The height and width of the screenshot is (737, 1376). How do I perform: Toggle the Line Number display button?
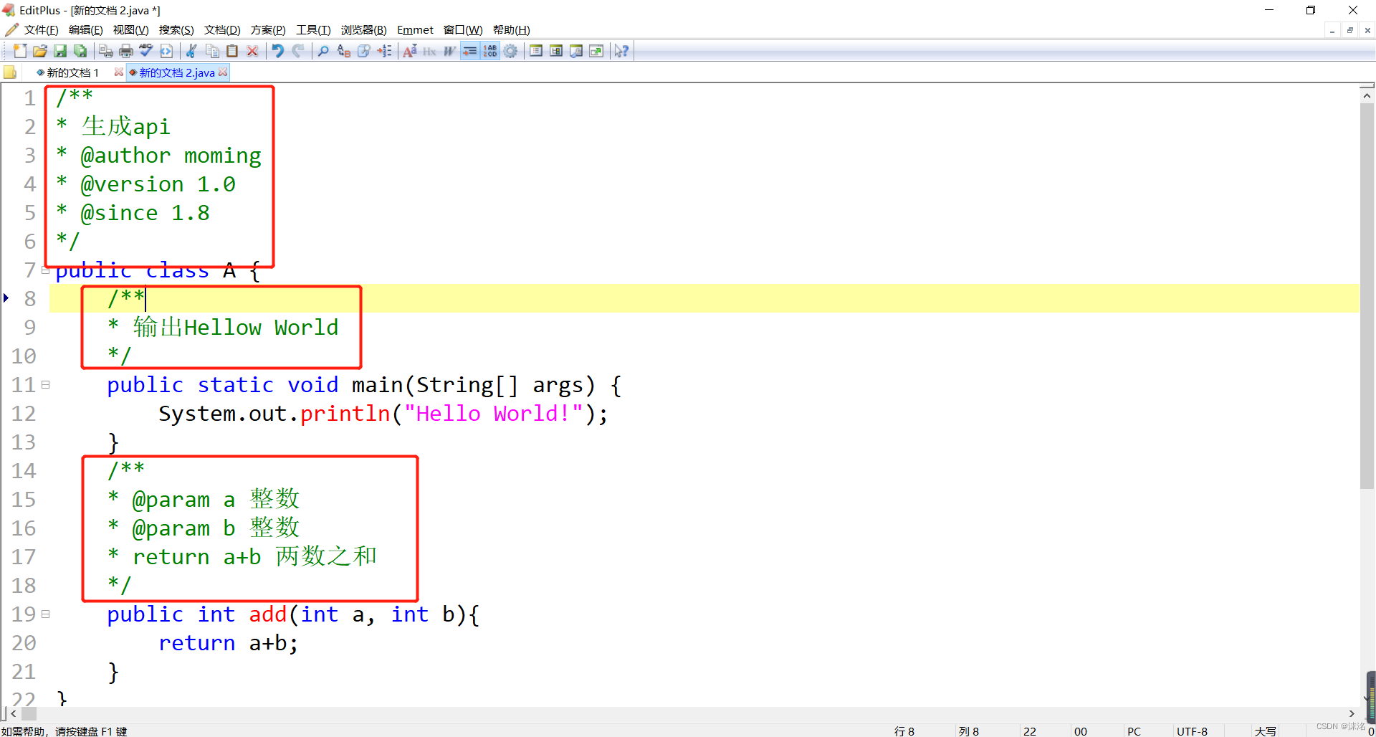490,51
